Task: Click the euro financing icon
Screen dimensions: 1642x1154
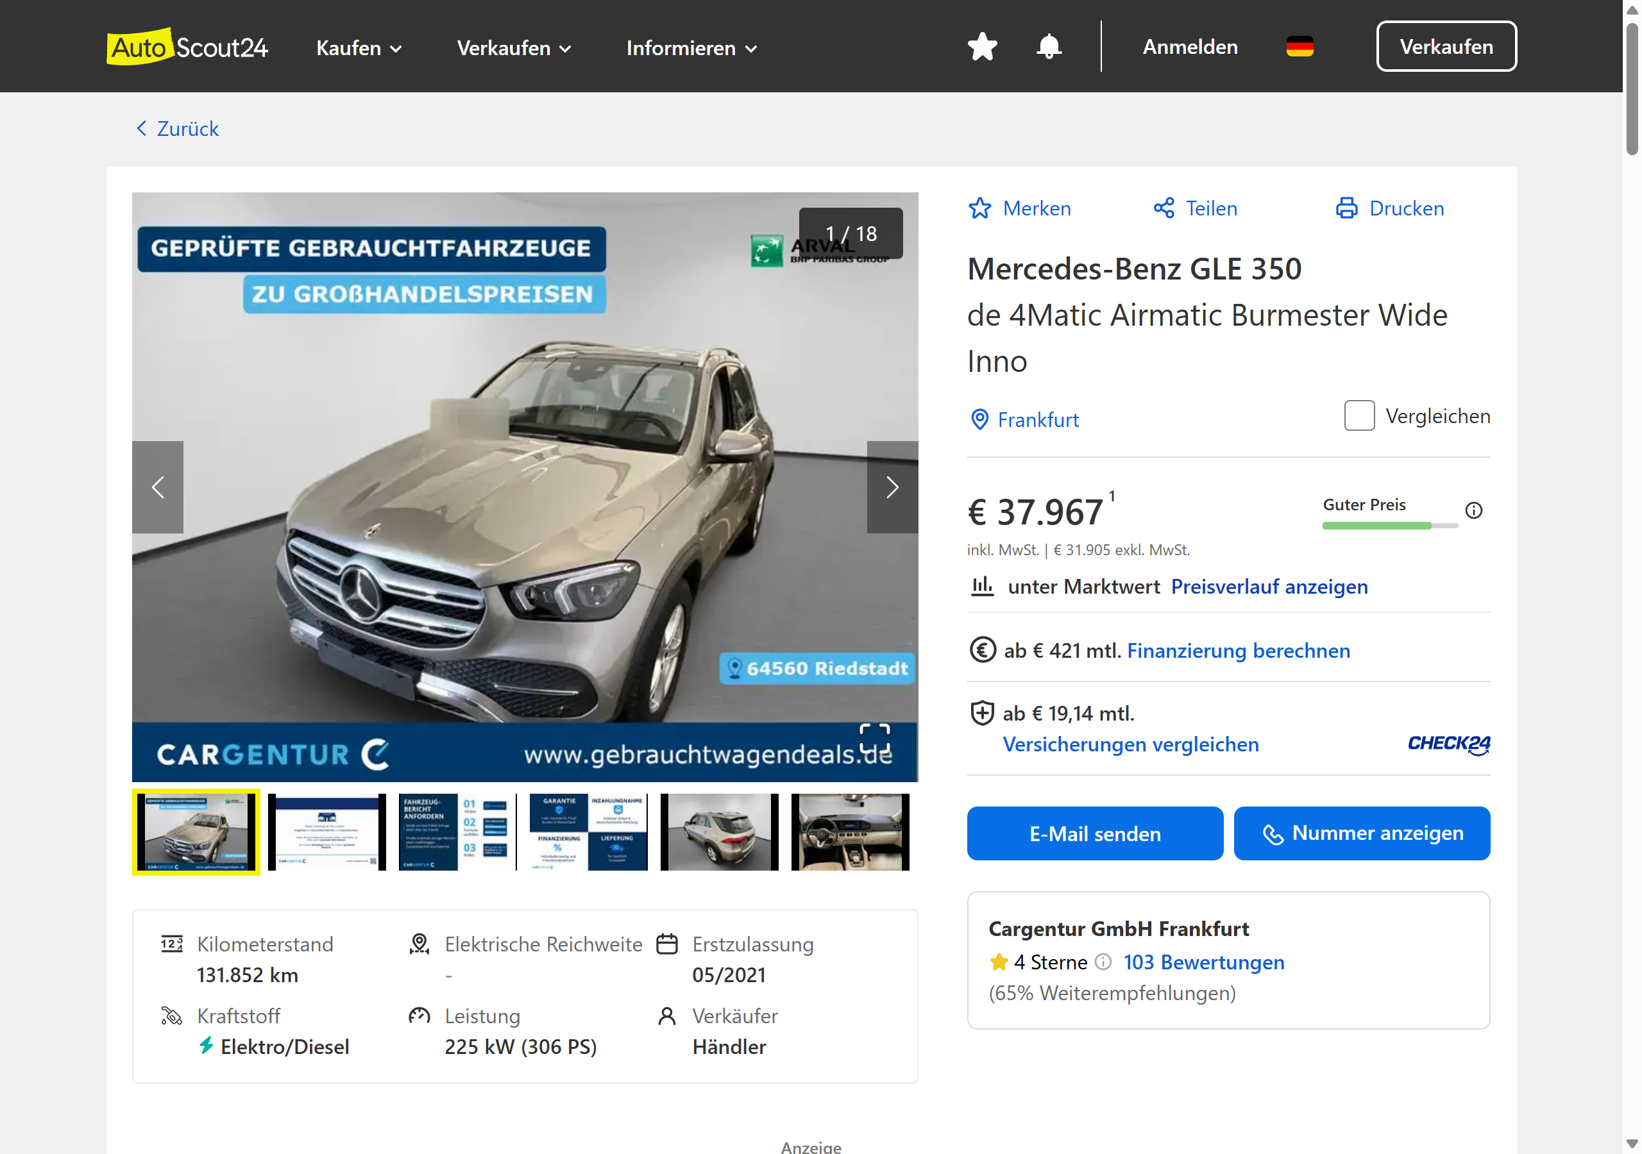Action: click(x=983, y=650)
